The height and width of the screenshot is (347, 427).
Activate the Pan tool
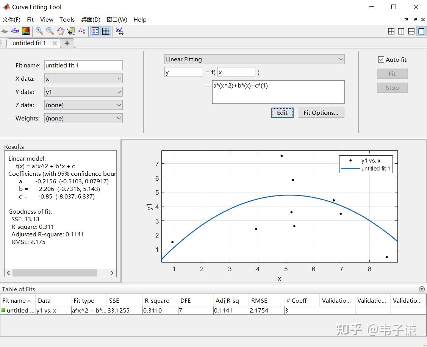pos(61,31)
